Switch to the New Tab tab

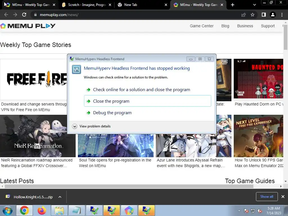pyautogui.click(x=141, y=5)
